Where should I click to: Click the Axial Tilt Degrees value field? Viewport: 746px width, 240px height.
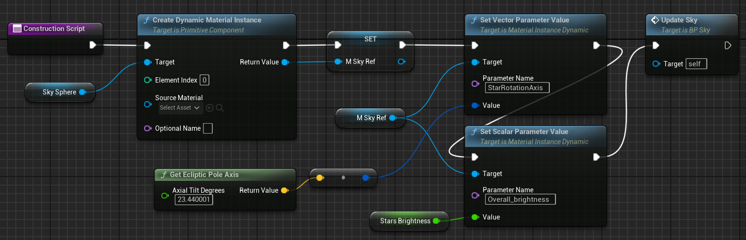point(194,200)
